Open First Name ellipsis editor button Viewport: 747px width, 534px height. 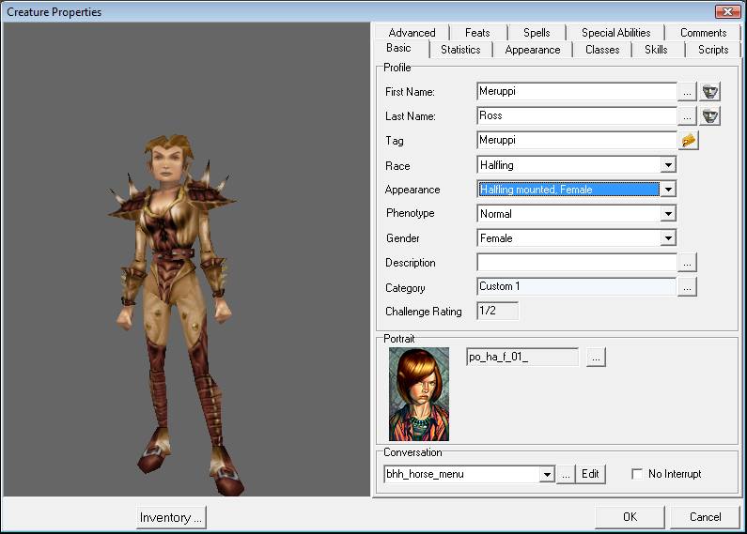click(x=687, y=91)
